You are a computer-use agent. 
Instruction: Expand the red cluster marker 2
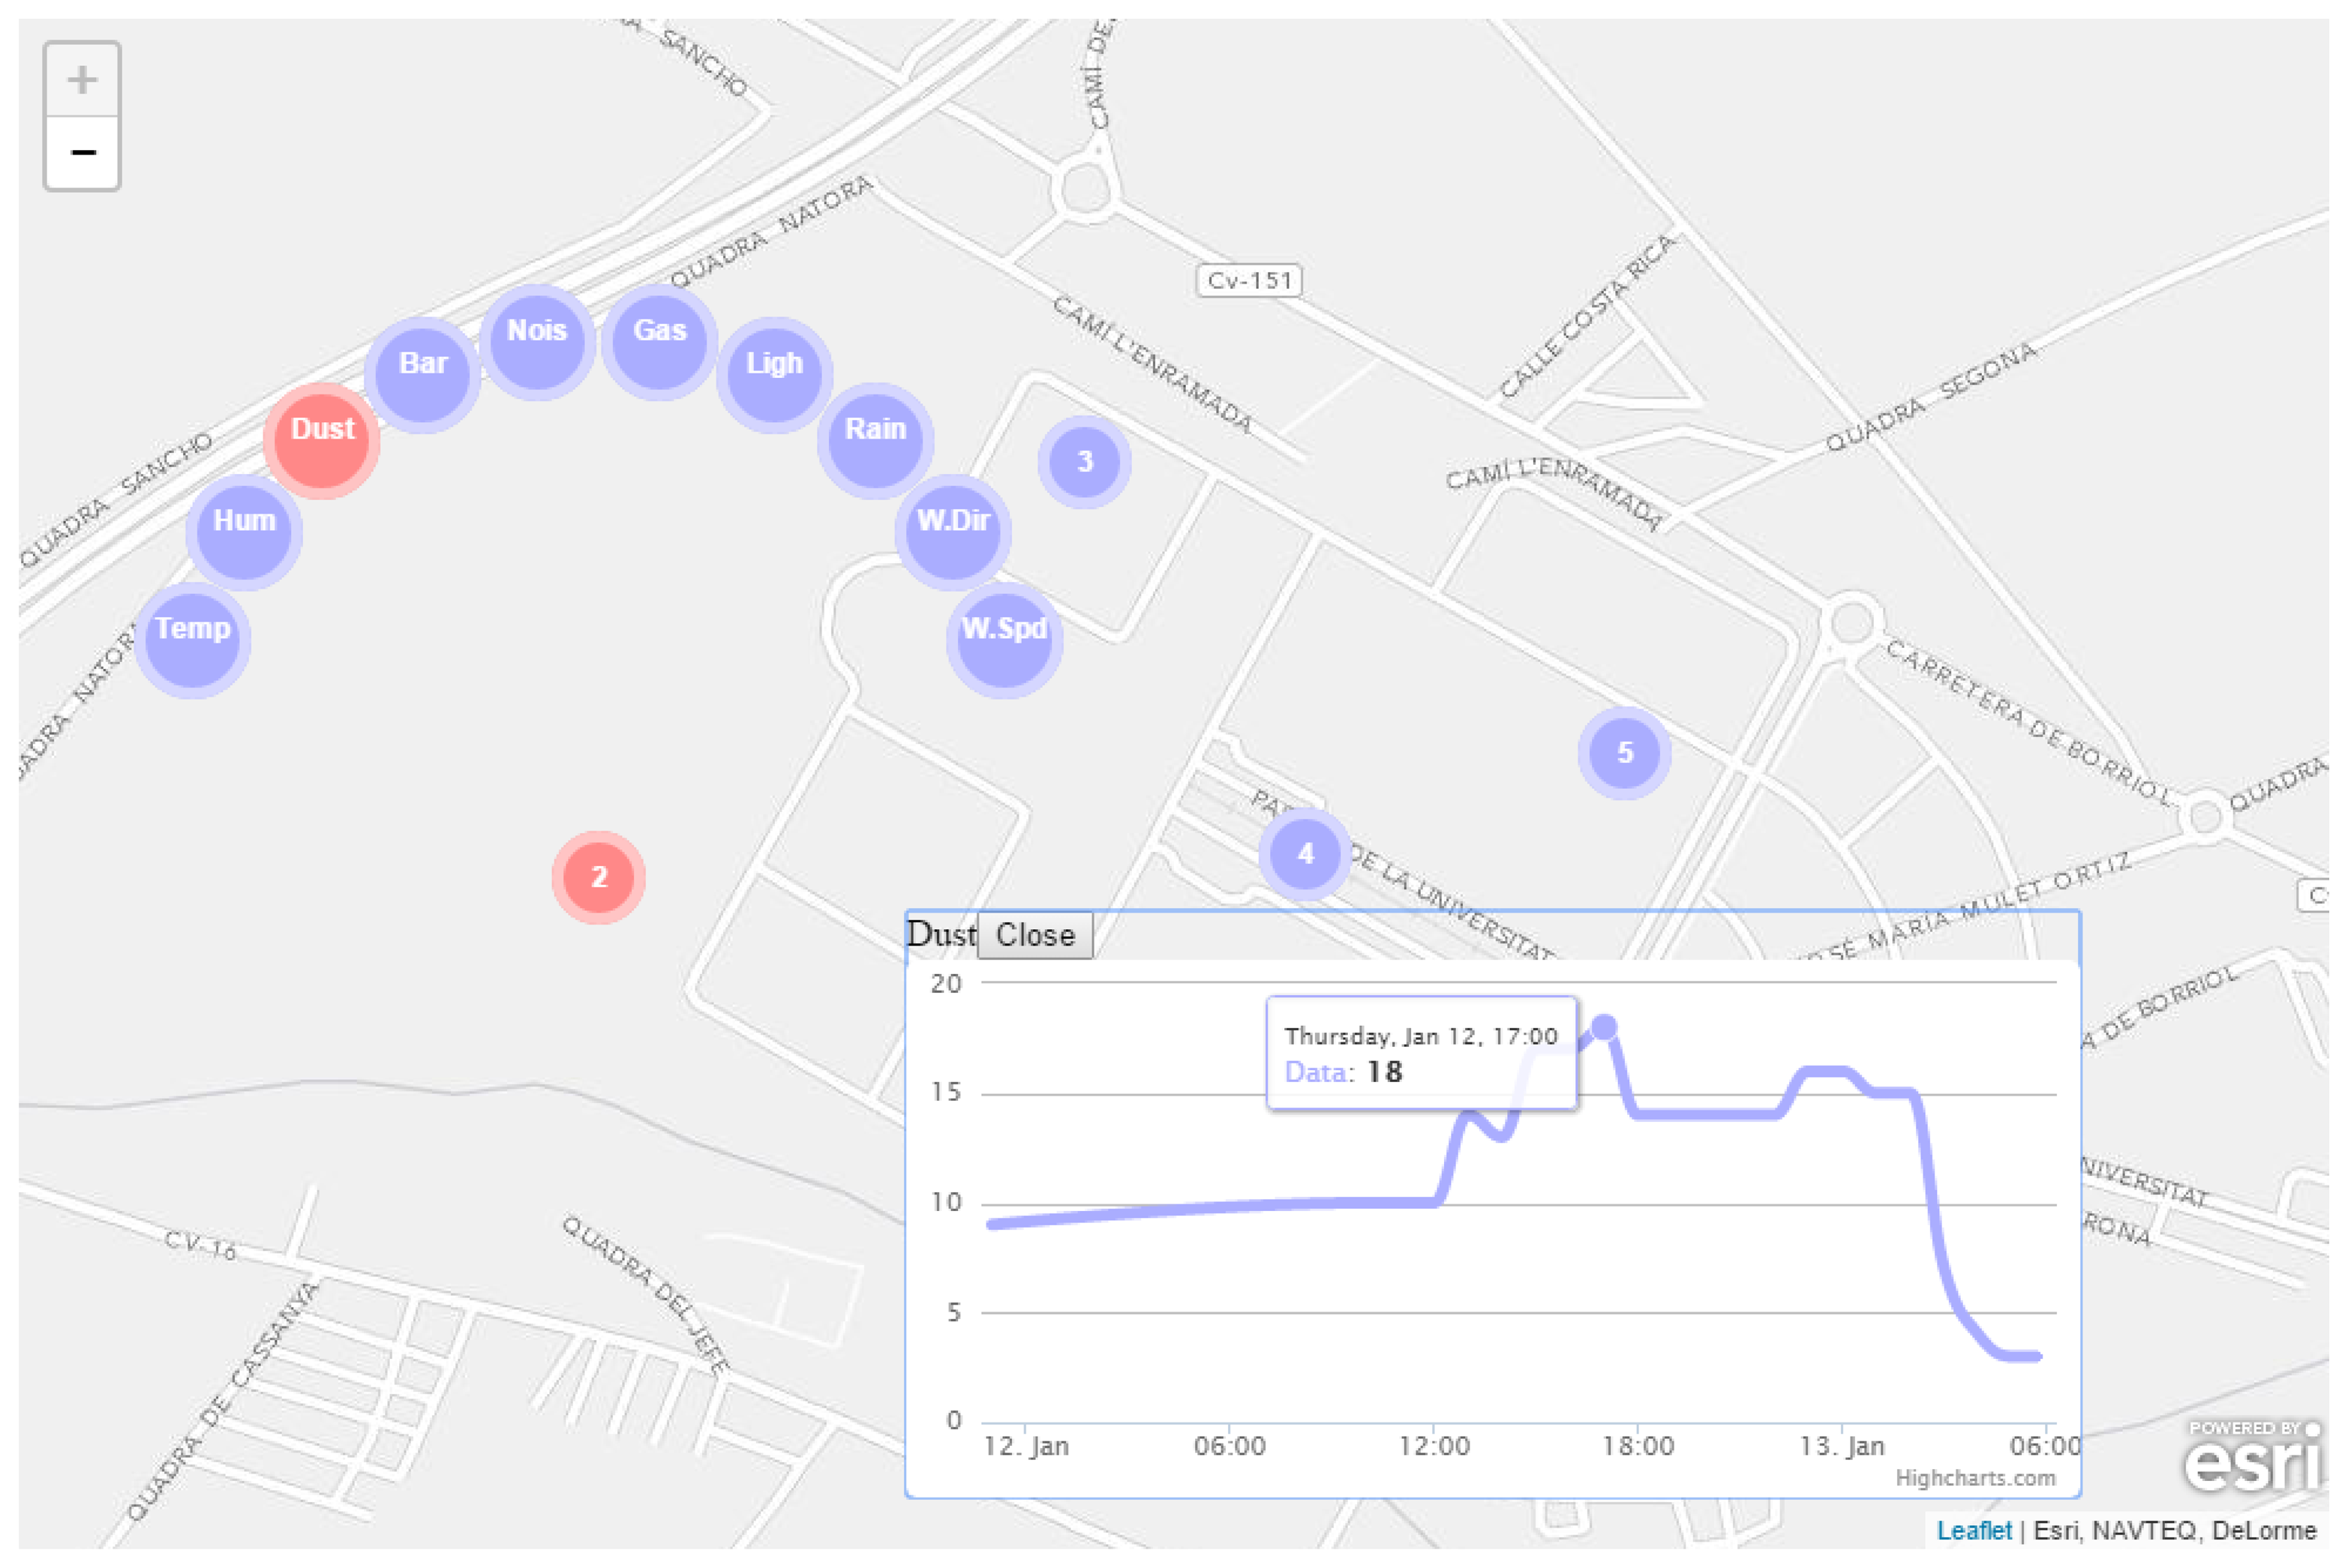(x=599, y=877)
